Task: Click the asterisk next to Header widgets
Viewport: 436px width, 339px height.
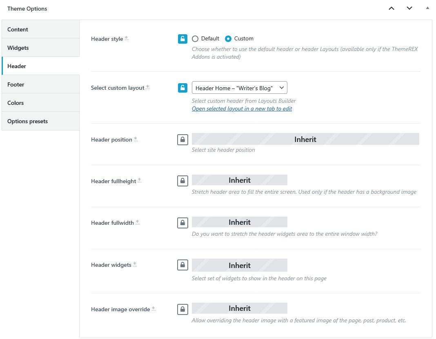Action: (135, 264)
